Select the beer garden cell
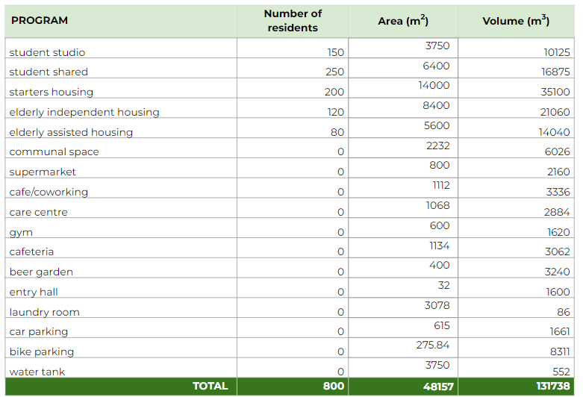This screenshot has width=583, height=397. 41,272
